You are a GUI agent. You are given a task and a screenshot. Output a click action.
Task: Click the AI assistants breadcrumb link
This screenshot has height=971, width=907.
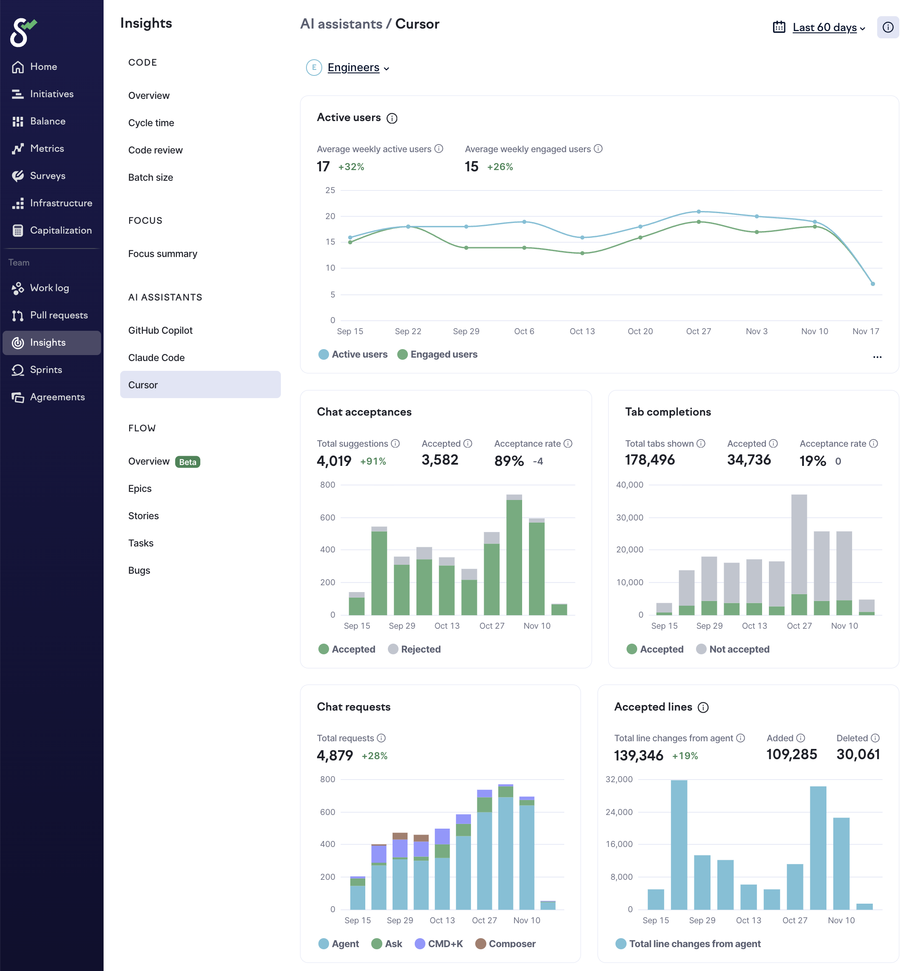pyautogui.click(x=341, y=24)
